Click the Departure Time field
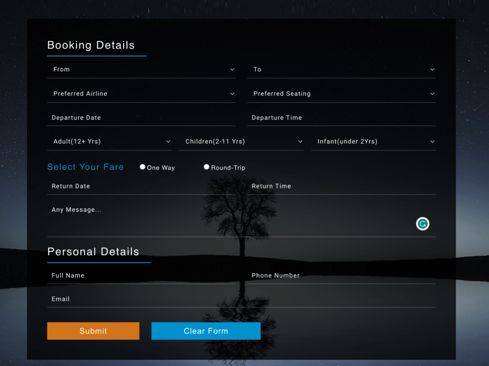Image resolution: width=489 pixels, height=366 pixels. 342,117
